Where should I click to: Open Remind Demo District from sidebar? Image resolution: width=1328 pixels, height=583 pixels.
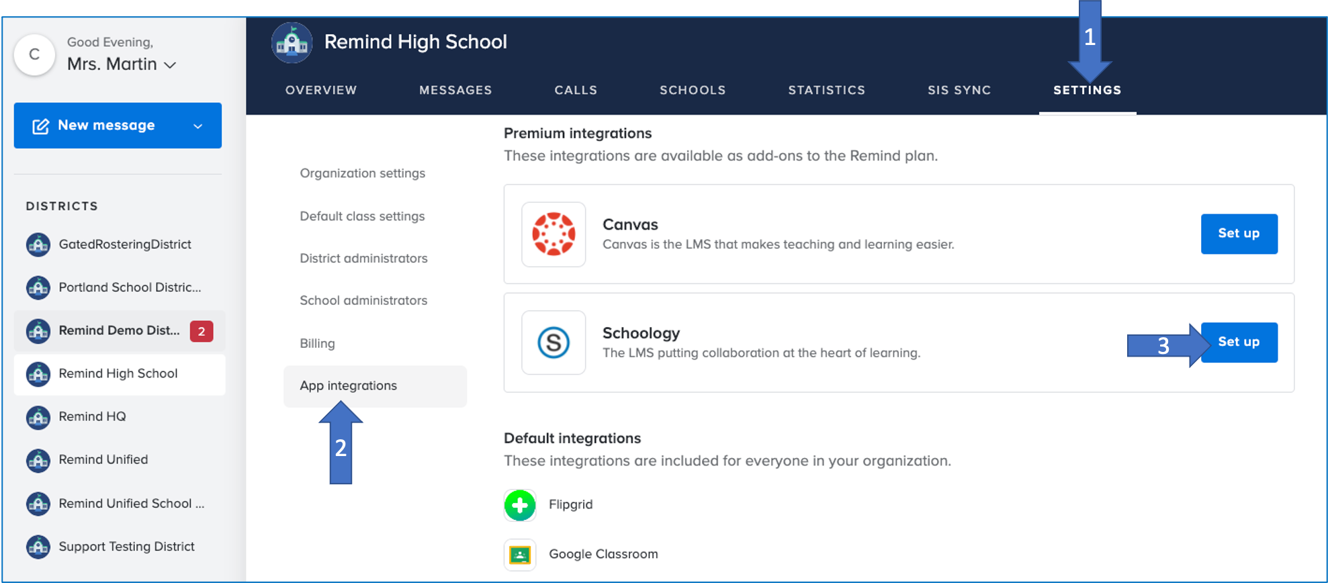(x=120, y=330)
